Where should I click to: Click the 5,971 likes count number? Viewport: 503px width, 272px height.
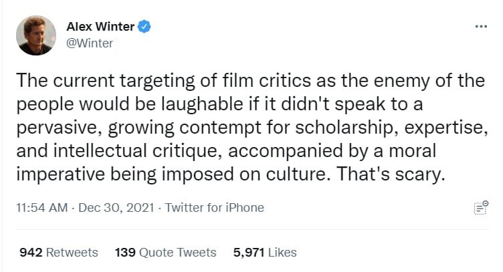click(249, 253)
